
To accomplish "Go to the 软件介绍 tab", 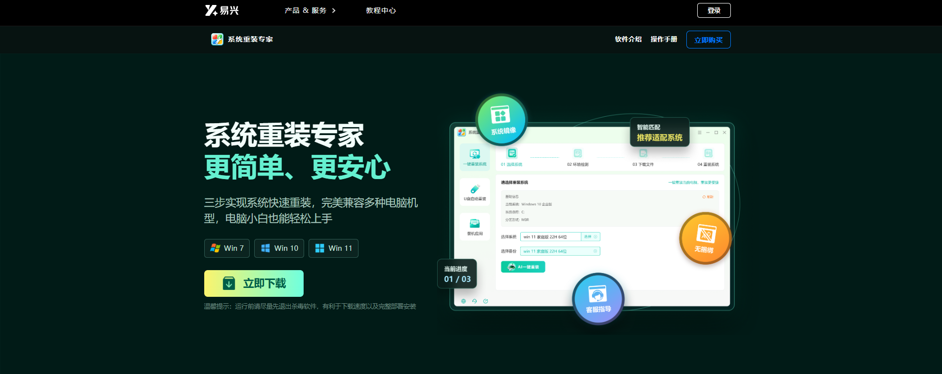I will coord(628,39).
